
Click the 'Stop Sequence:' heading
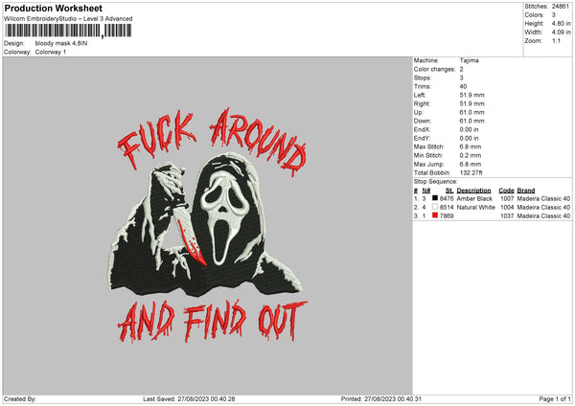[x=436, y=182]
